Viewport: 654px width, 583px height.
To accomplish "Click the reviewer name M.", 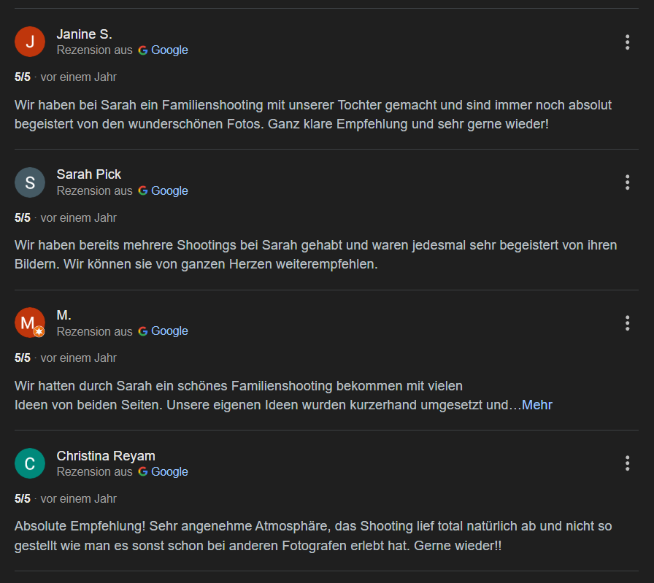I will pos(64,315).
